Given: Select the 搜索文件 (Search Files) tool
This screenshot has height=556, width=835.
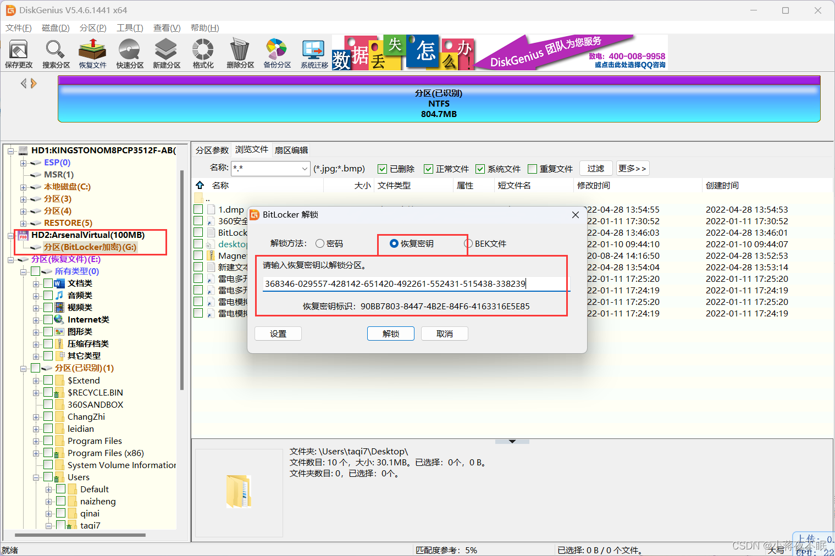Looking at the screenshot, I should [55, 53].
